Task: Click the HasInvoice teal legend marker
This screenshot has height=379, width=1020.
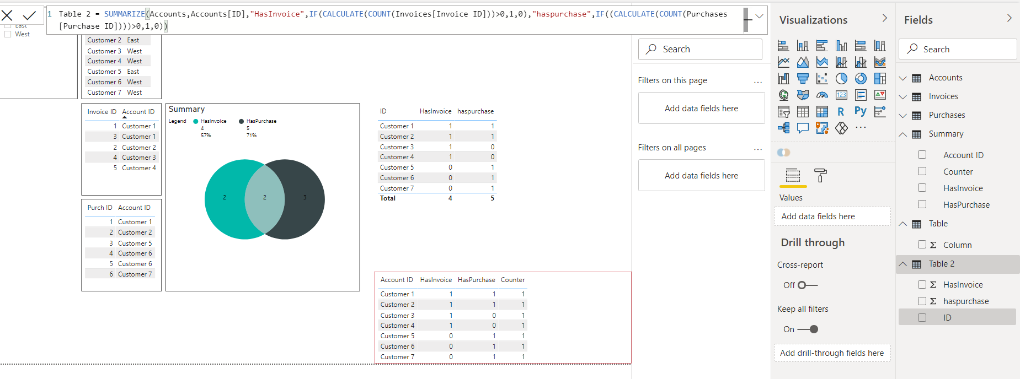Action: (x=195, y=121)
